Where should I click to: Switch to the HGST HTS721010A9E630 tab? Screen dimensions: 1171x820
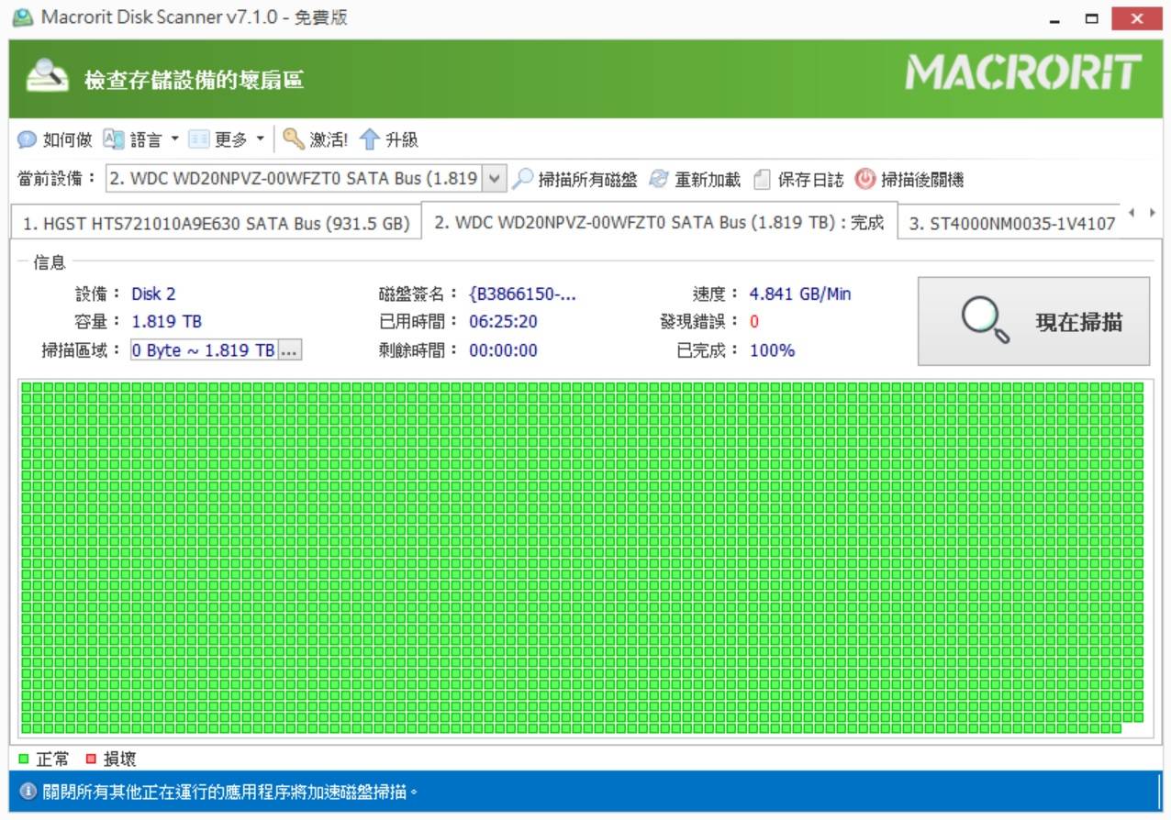tap(216, 224)
